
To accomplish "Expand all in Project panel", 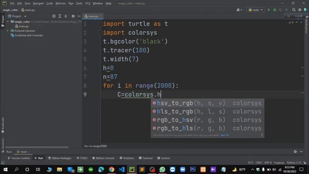I will pyautogui.click(x=60, y=16).
